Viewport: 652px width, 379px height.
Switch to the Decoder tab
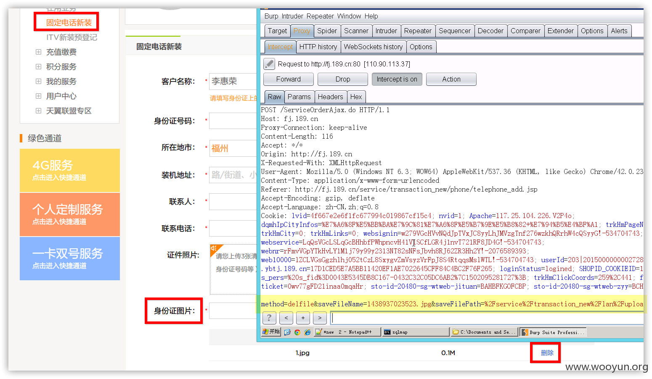click(490, 31)
